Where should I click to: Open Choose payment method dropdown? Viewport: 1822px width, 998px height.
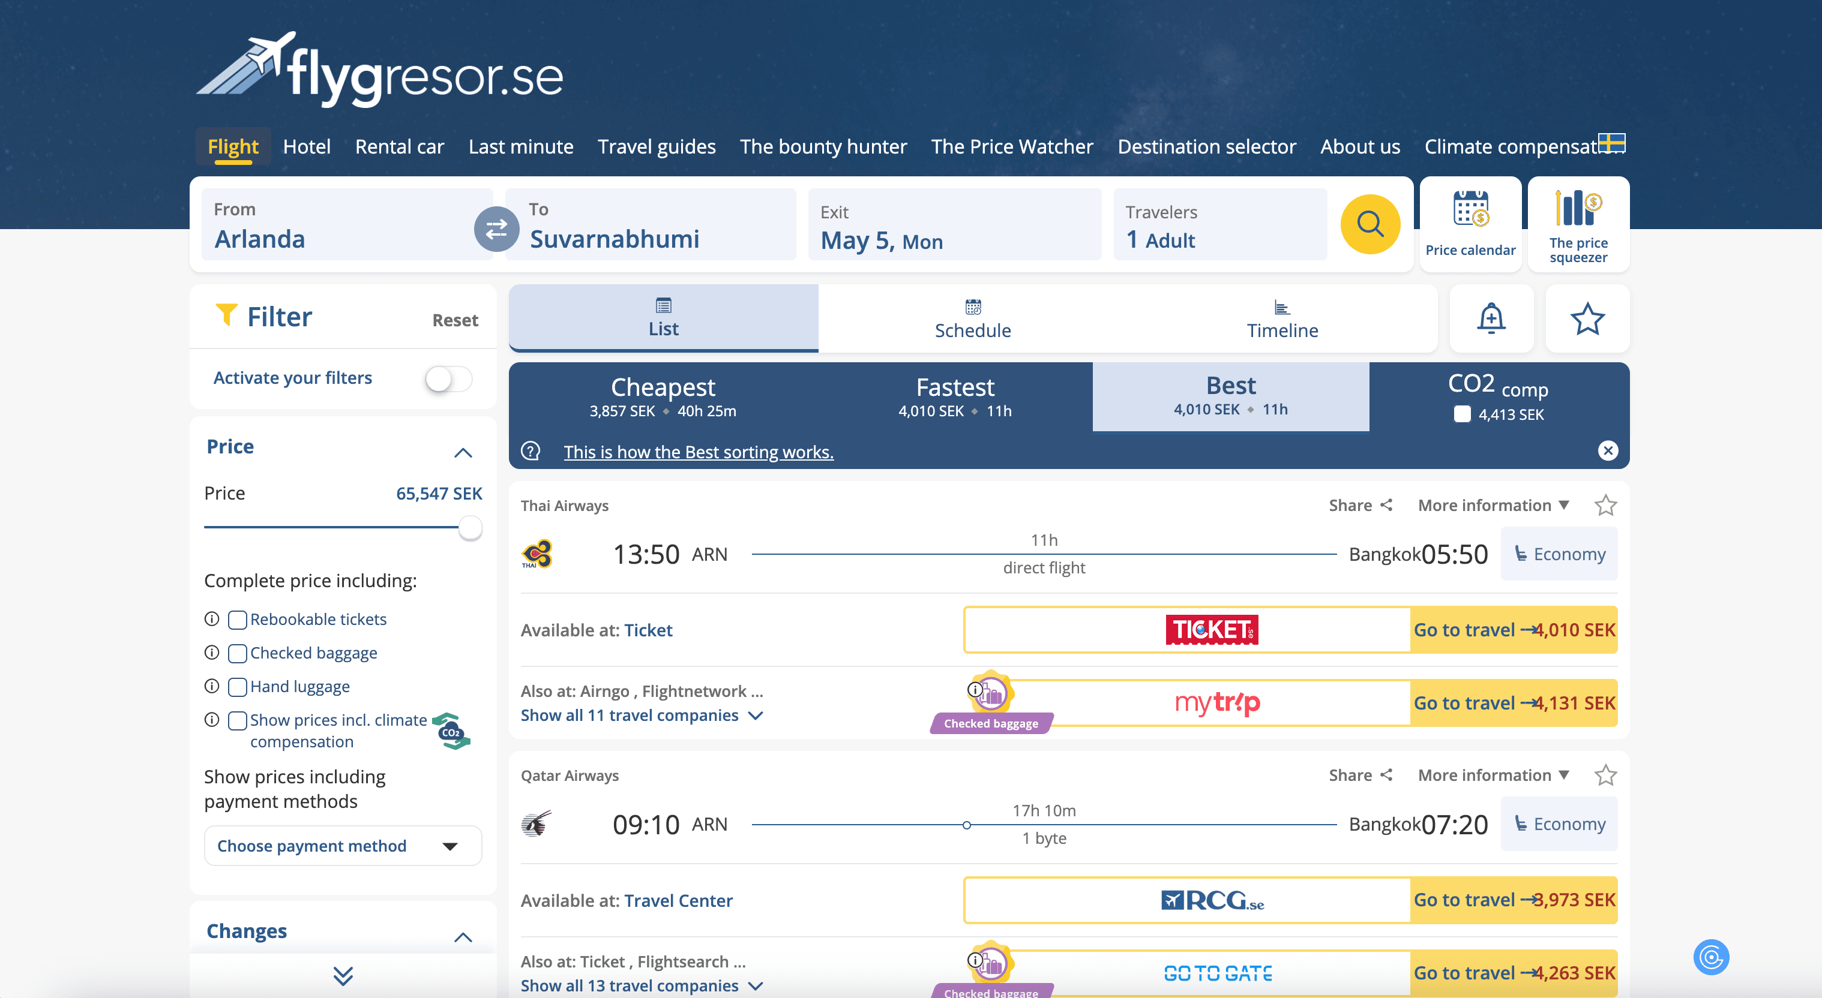(342, 845)
